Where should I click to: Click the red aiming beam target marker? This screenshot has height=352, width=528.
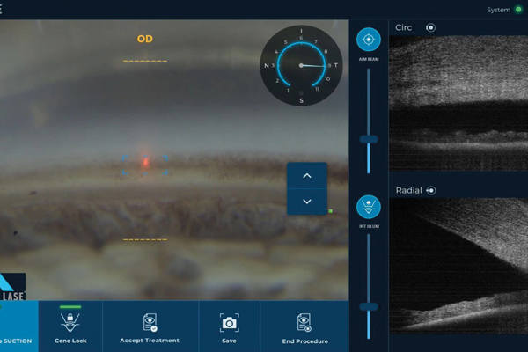[x=146, y=162]
